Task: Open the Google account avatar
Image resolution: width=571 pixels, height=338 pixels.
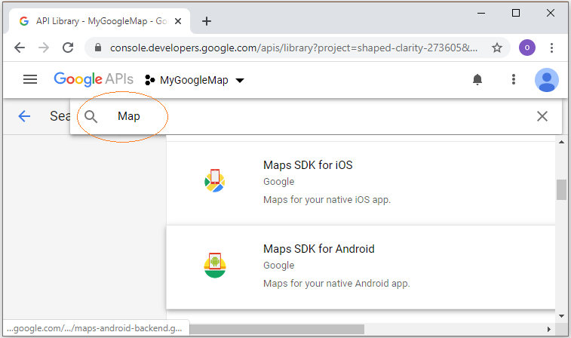Action: click(547, 80)
